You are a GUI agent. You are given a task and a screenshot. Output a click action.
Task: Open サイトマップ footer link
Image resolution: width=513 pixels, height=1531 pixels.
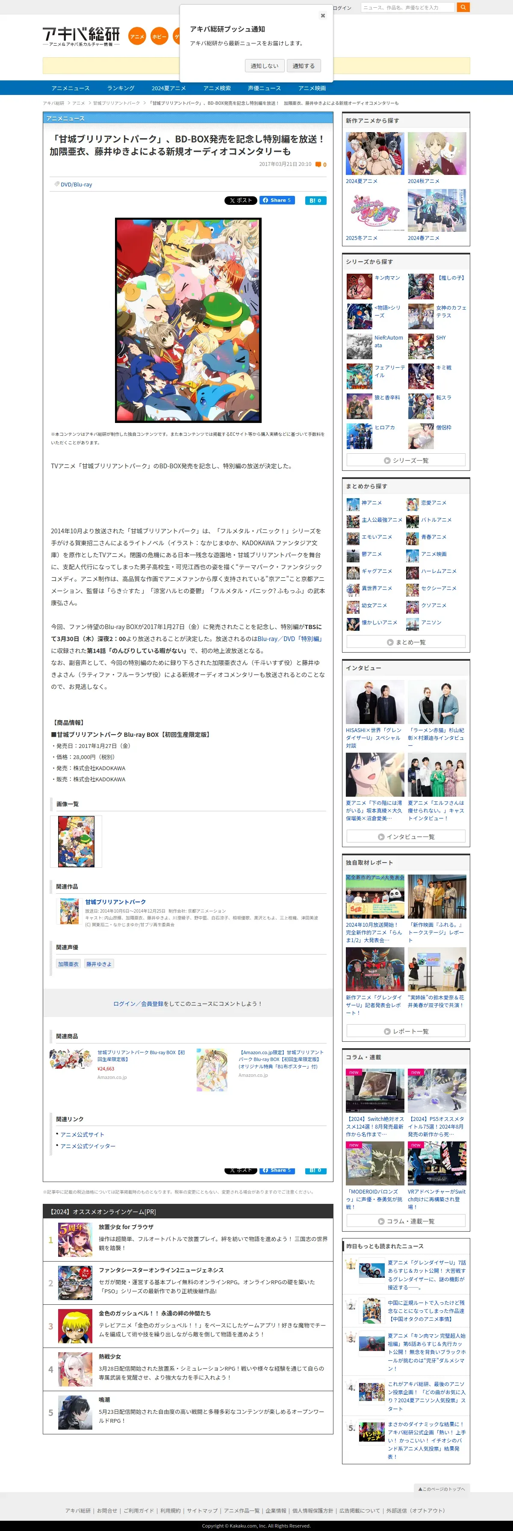point(202,1510)
